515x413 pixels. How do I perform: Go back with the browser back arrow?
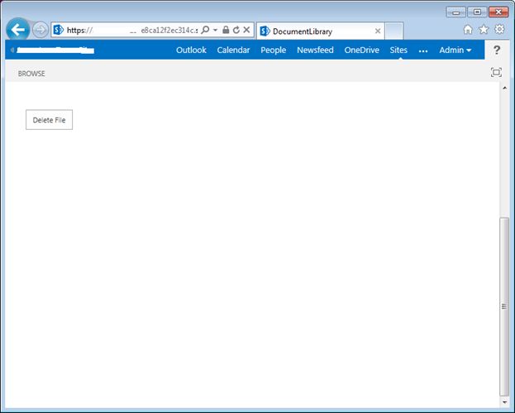(17, 30)
